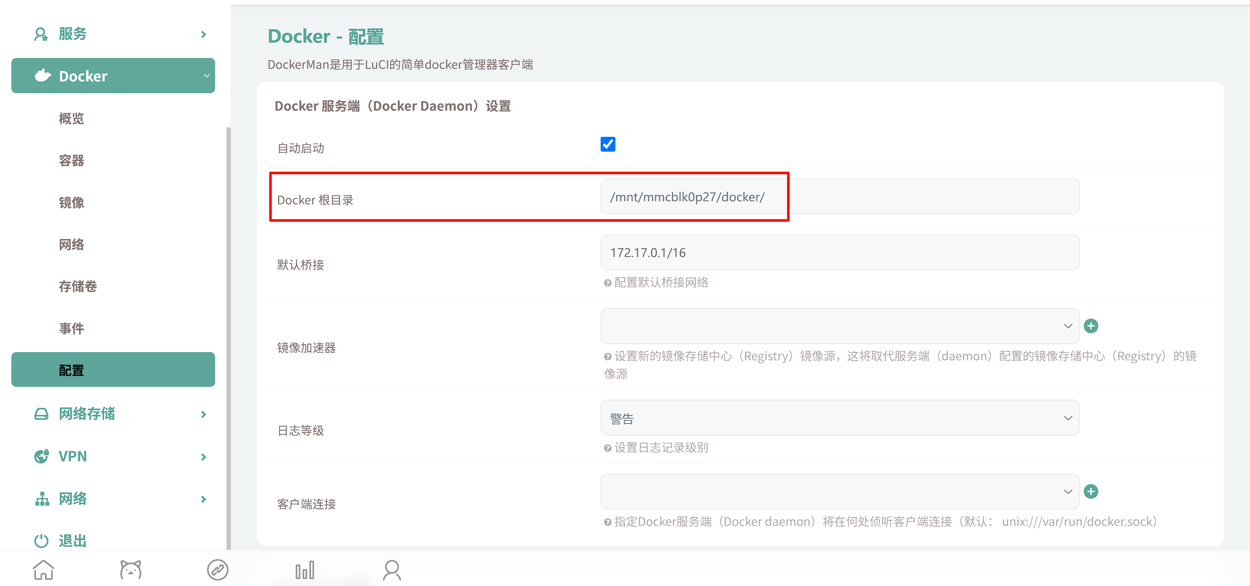Image resolution: width=1250 pixels, height=586 pixels.
Task: Open the 日志等级 dropdown showing 警告
Action: 839,418
